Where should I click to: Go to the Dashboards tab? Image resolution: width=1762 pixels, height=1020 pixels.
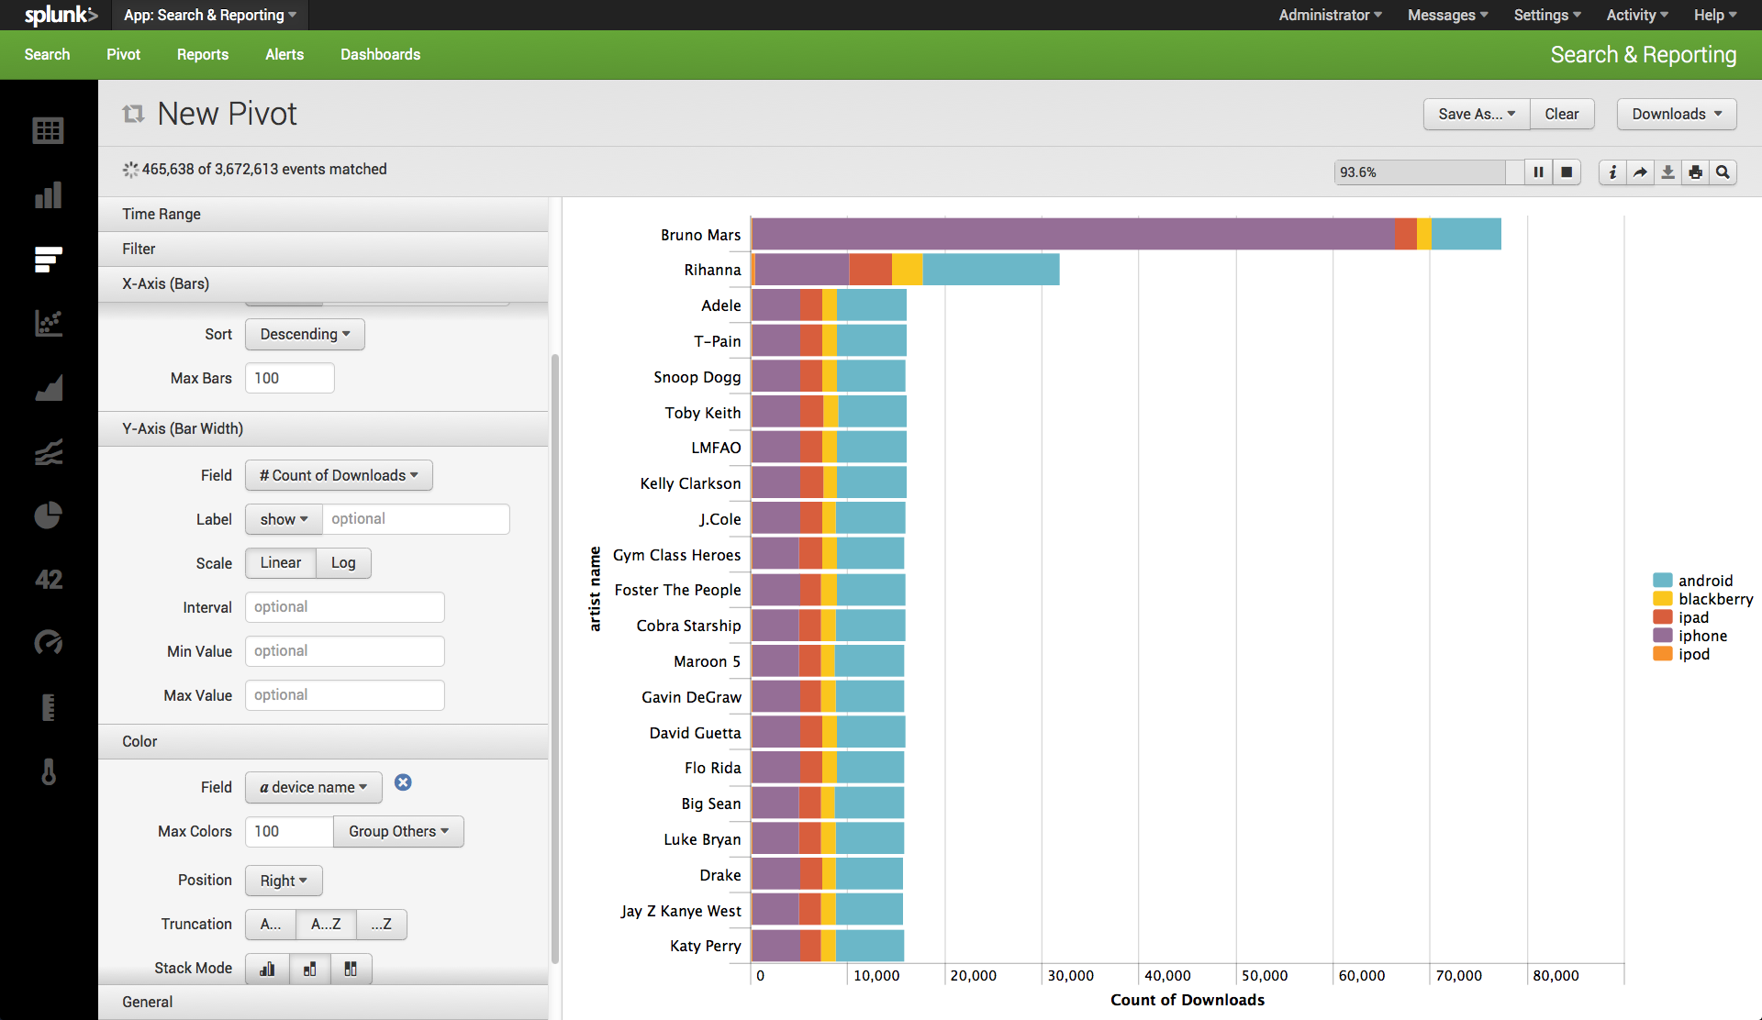pyautogui.click(x=380, y=55)
